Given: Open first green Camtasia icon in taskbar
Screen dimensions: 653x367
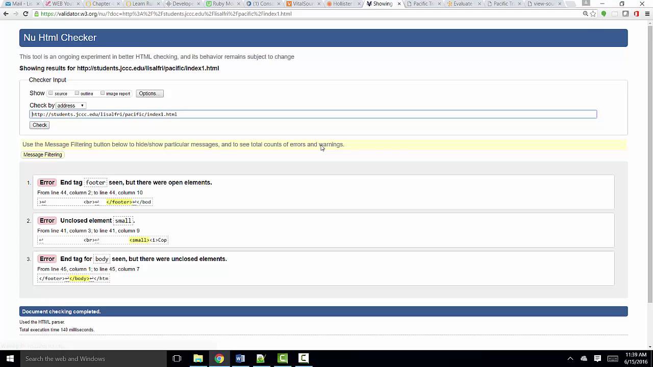Looking at the screenshot, I should (282, 358).
